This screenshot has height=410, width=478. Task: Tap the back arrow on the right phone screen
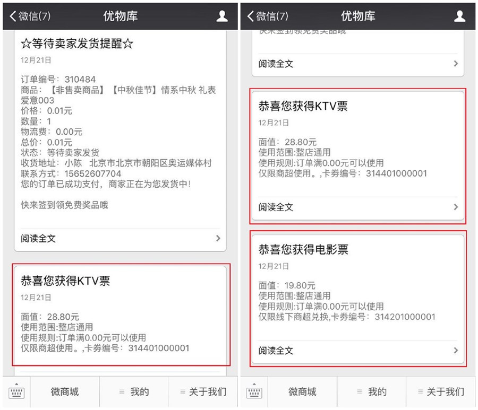pyautogui.click(x=251, y=16)
